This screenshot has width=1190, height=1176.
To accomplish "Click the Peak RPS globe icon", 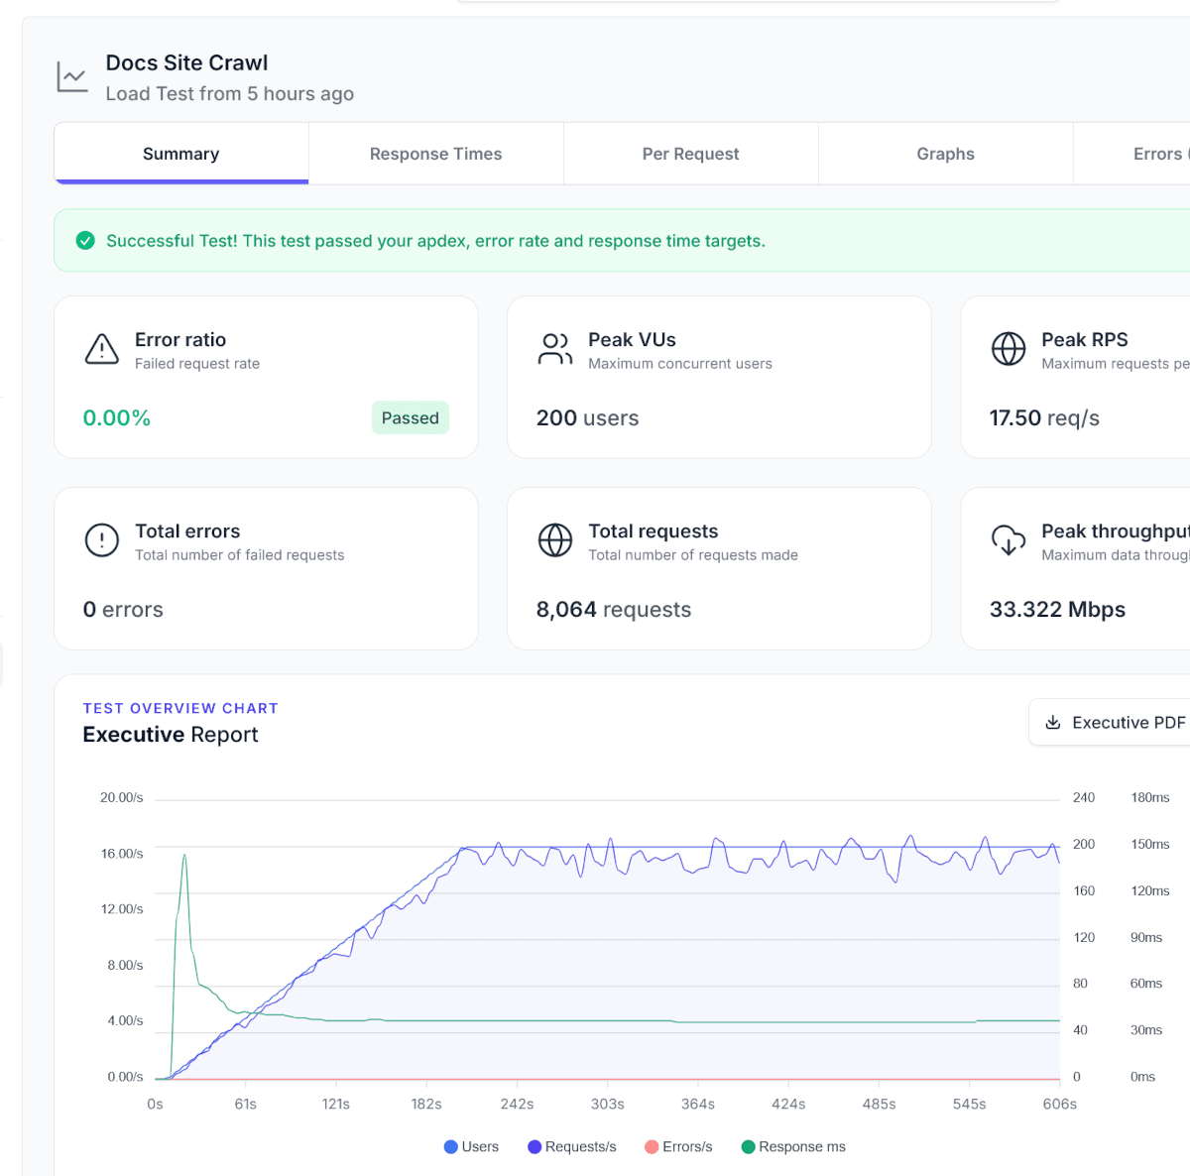I will coord(1009,349).
